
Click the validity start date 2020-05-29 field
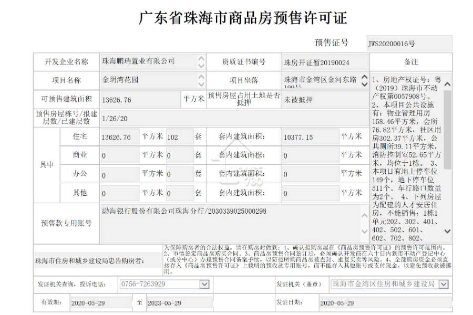101,303
